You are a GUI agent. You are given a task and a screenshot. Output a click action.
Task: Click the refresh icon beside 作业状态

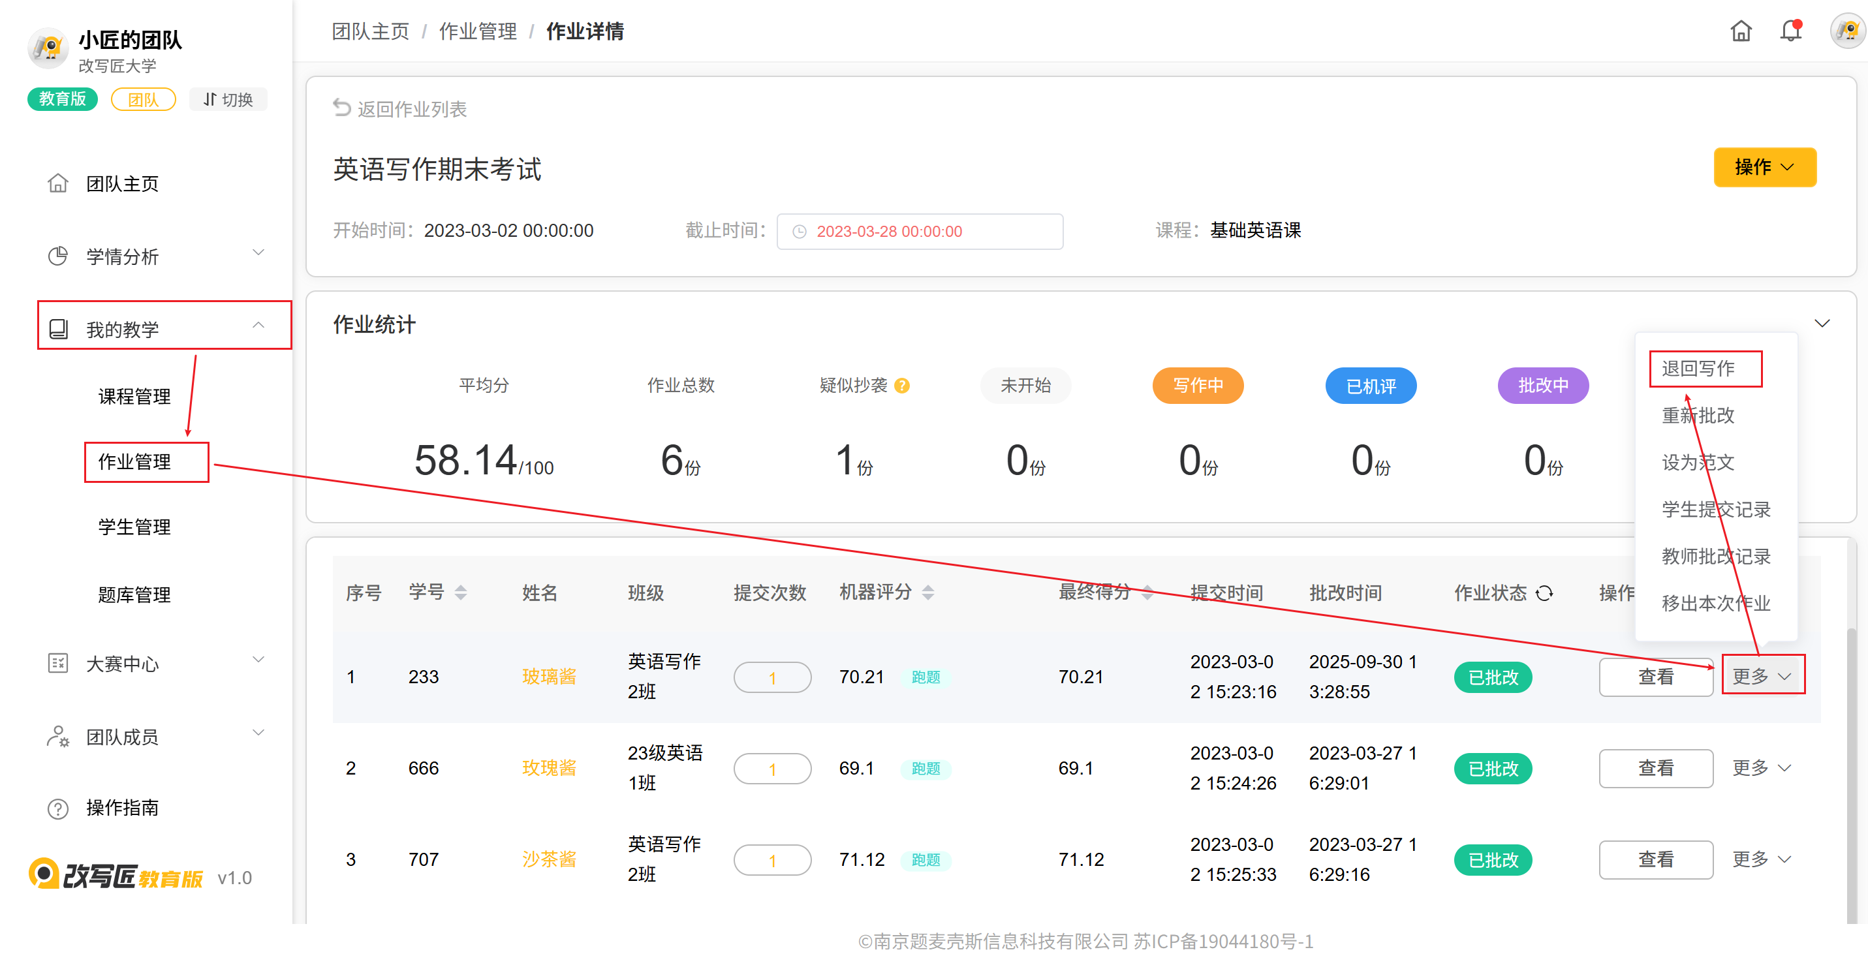pos(1544,593)
